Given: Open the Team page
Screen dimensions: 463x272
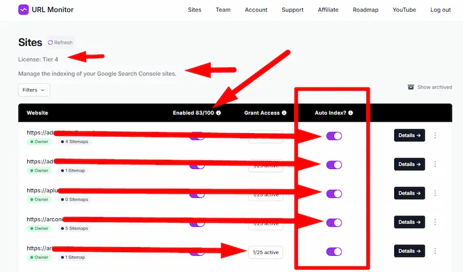Looking at the screenshot, I should pyautogui.click(x=223, y=10).
